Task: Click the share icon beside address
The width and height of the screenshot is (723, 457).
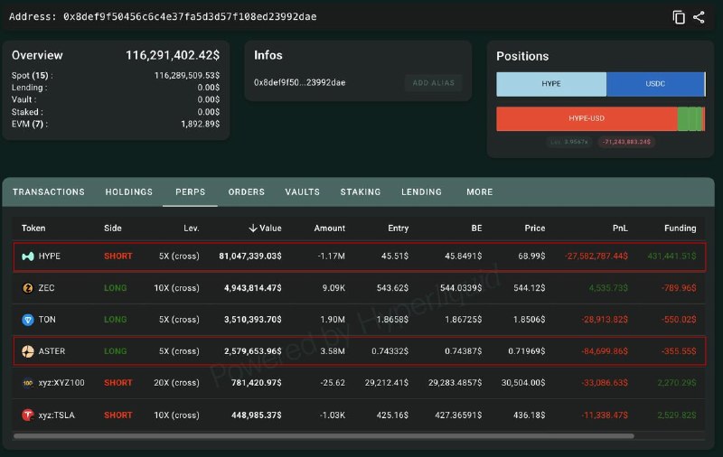Action: [x=699, y=17]
